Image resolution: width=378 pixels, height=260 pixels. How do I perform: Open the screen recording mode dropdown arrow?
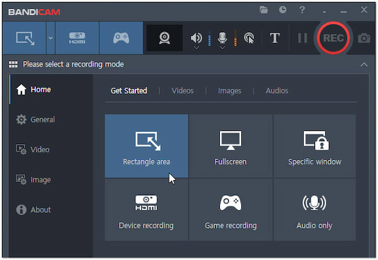tap(50, 38)
